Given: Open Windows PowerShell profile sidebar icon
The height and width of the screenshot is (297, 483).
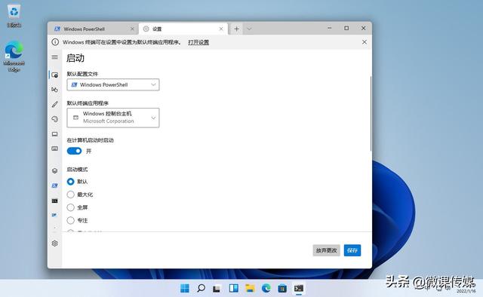Looking at the screenshot, I should coord(55,185).
